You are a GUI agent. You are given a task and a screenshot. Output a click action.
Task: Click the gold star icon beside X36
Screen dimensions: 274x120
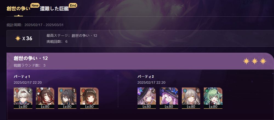coord(18,38)
